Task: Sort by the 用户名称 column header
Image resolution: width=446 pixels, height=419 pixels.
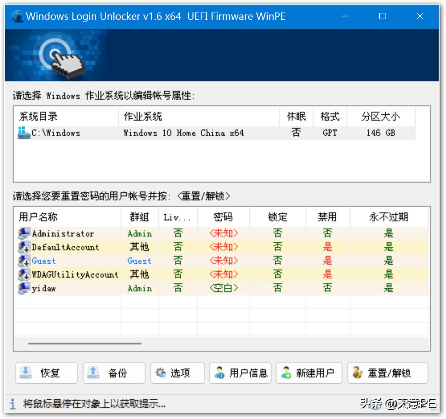Action: click(68, 217)
